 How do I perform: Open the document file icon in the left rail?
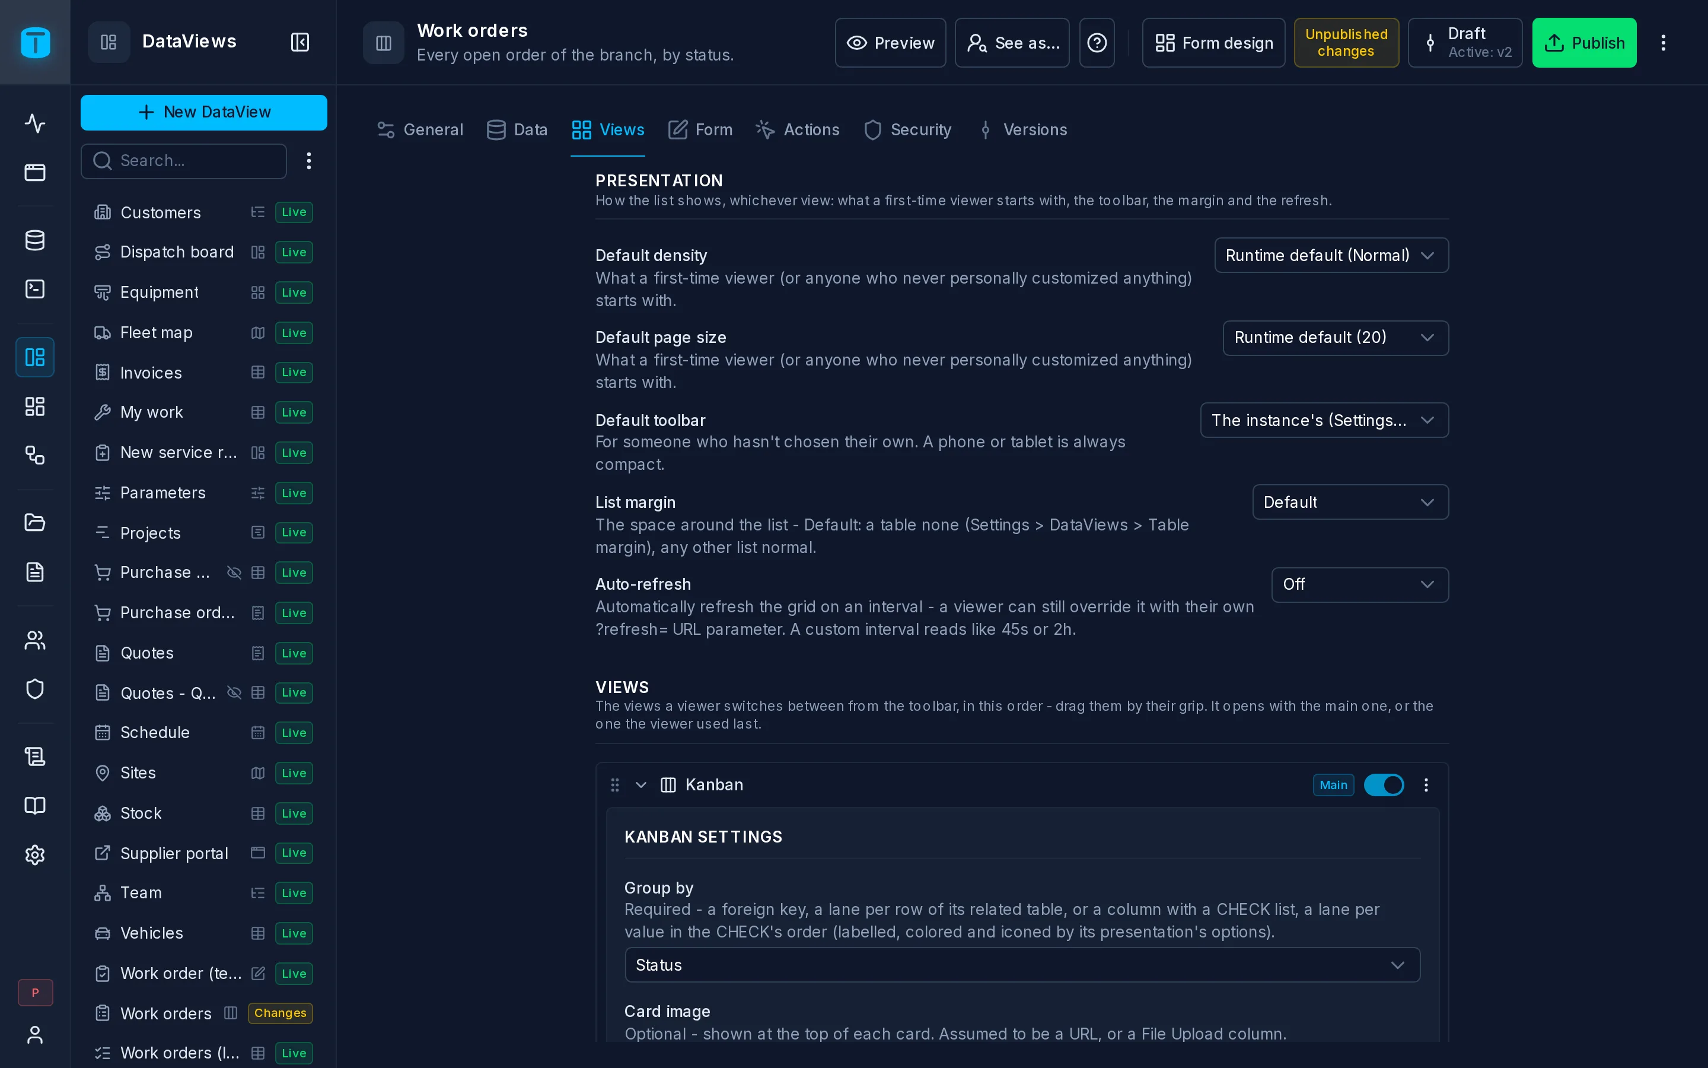[34, 572]
